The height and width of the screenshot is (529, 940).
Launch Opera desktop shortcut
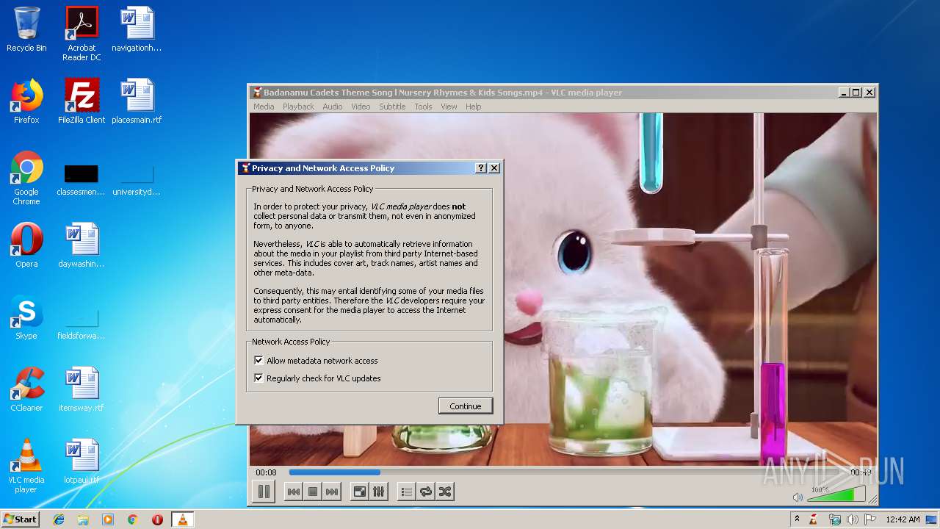pyautogui.click(x=26, y=245)
